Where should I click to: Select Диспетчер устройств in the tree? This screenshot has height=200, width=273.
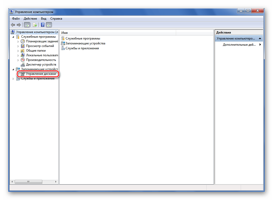[x=41, y=65]
